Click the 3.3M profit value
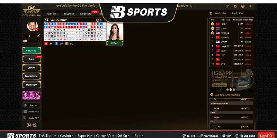The width and height of the screenshot is (277, 138). [x=241, y=24]
